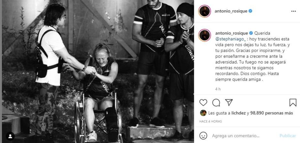Save the post with the bookmark icon
The height and width of the screenshot is (143, 300).
pyautogui.click(x=293, y=102)
